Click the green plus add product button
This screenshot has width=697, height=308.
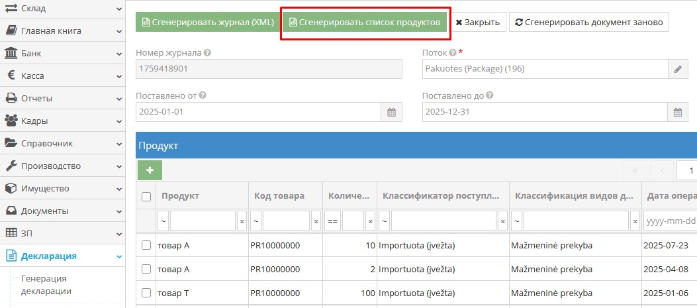pos(150,170)
